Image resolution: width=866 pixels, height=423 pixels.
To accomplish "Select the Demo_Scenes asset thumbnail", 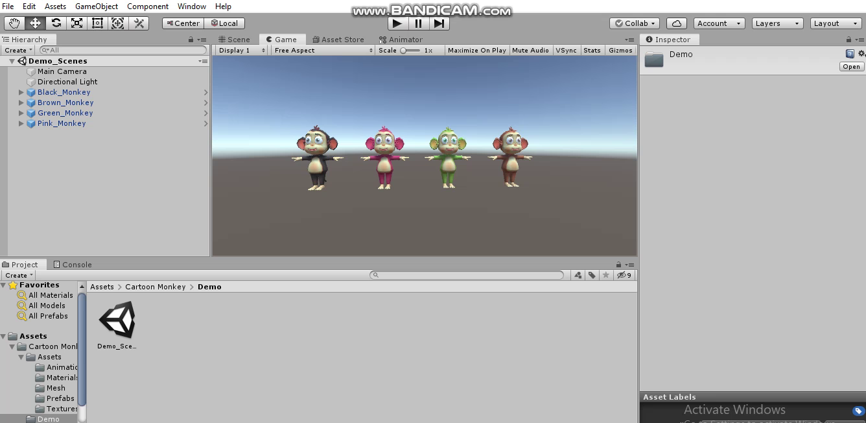I will (x=117, y=321).
